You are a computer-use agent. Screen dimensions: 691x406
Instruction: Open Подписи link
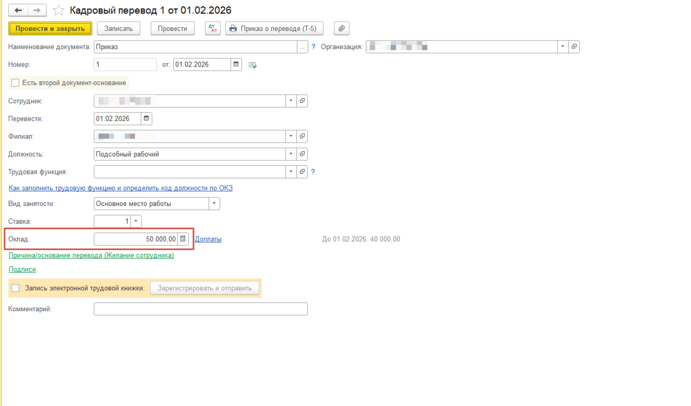22,269
